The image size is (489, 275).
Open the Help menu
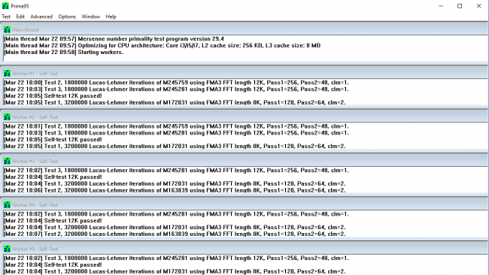coord(111,17)
